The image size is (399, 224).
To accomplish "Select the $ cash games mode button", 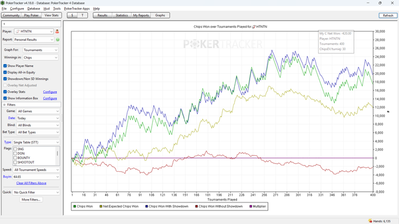I will point(72,15).
